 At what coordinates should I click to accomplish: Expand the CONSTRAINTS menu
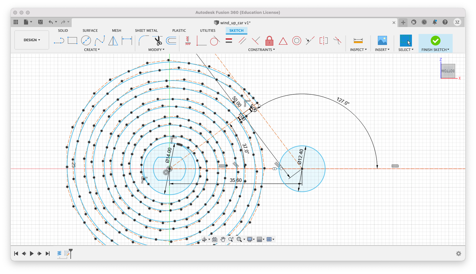point(261,50)
